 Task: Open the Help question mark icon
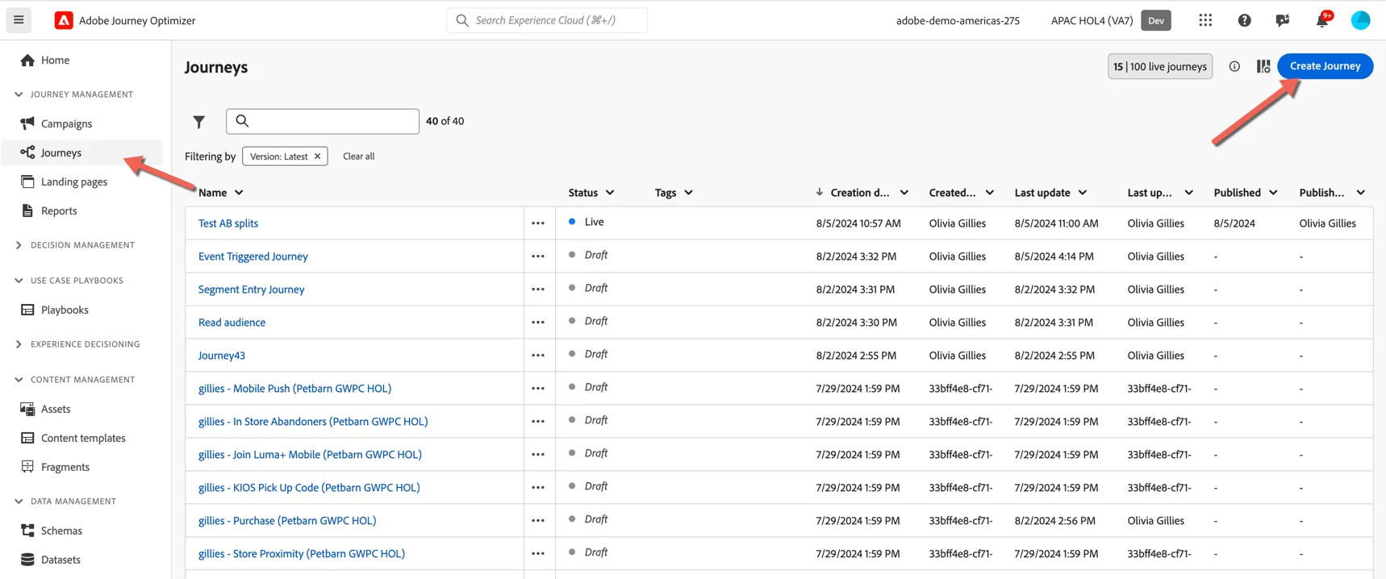[1245, 20]
